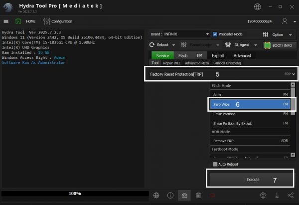Expand the DL Agent dropdown arrow
Screen dimensions: 299x205
[256, 45]
